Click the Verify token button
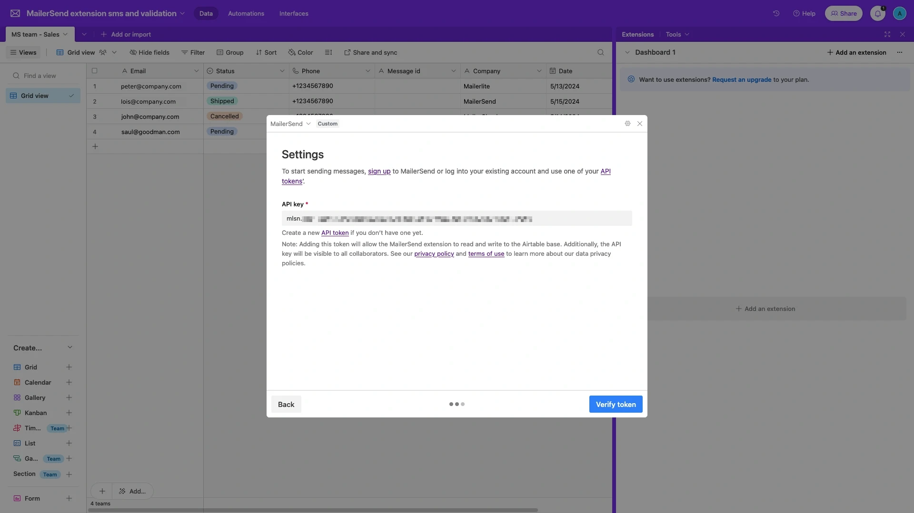 click(x=616, y=404)
